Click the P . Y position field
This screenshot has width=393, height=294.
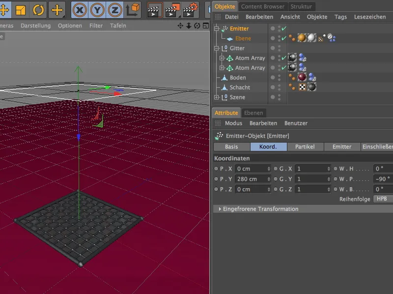(x=253, y=179)
